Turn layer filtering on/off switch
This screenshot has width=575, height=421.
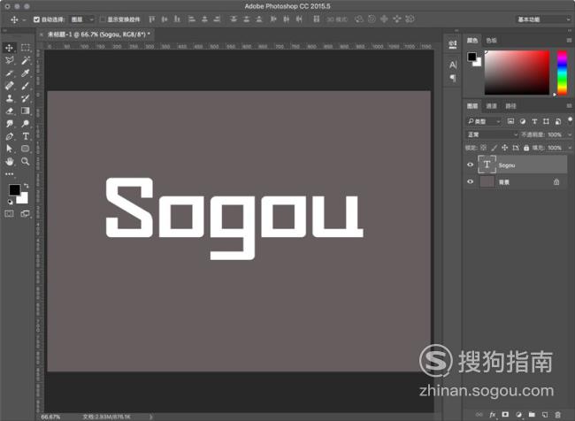coord(570,120)
